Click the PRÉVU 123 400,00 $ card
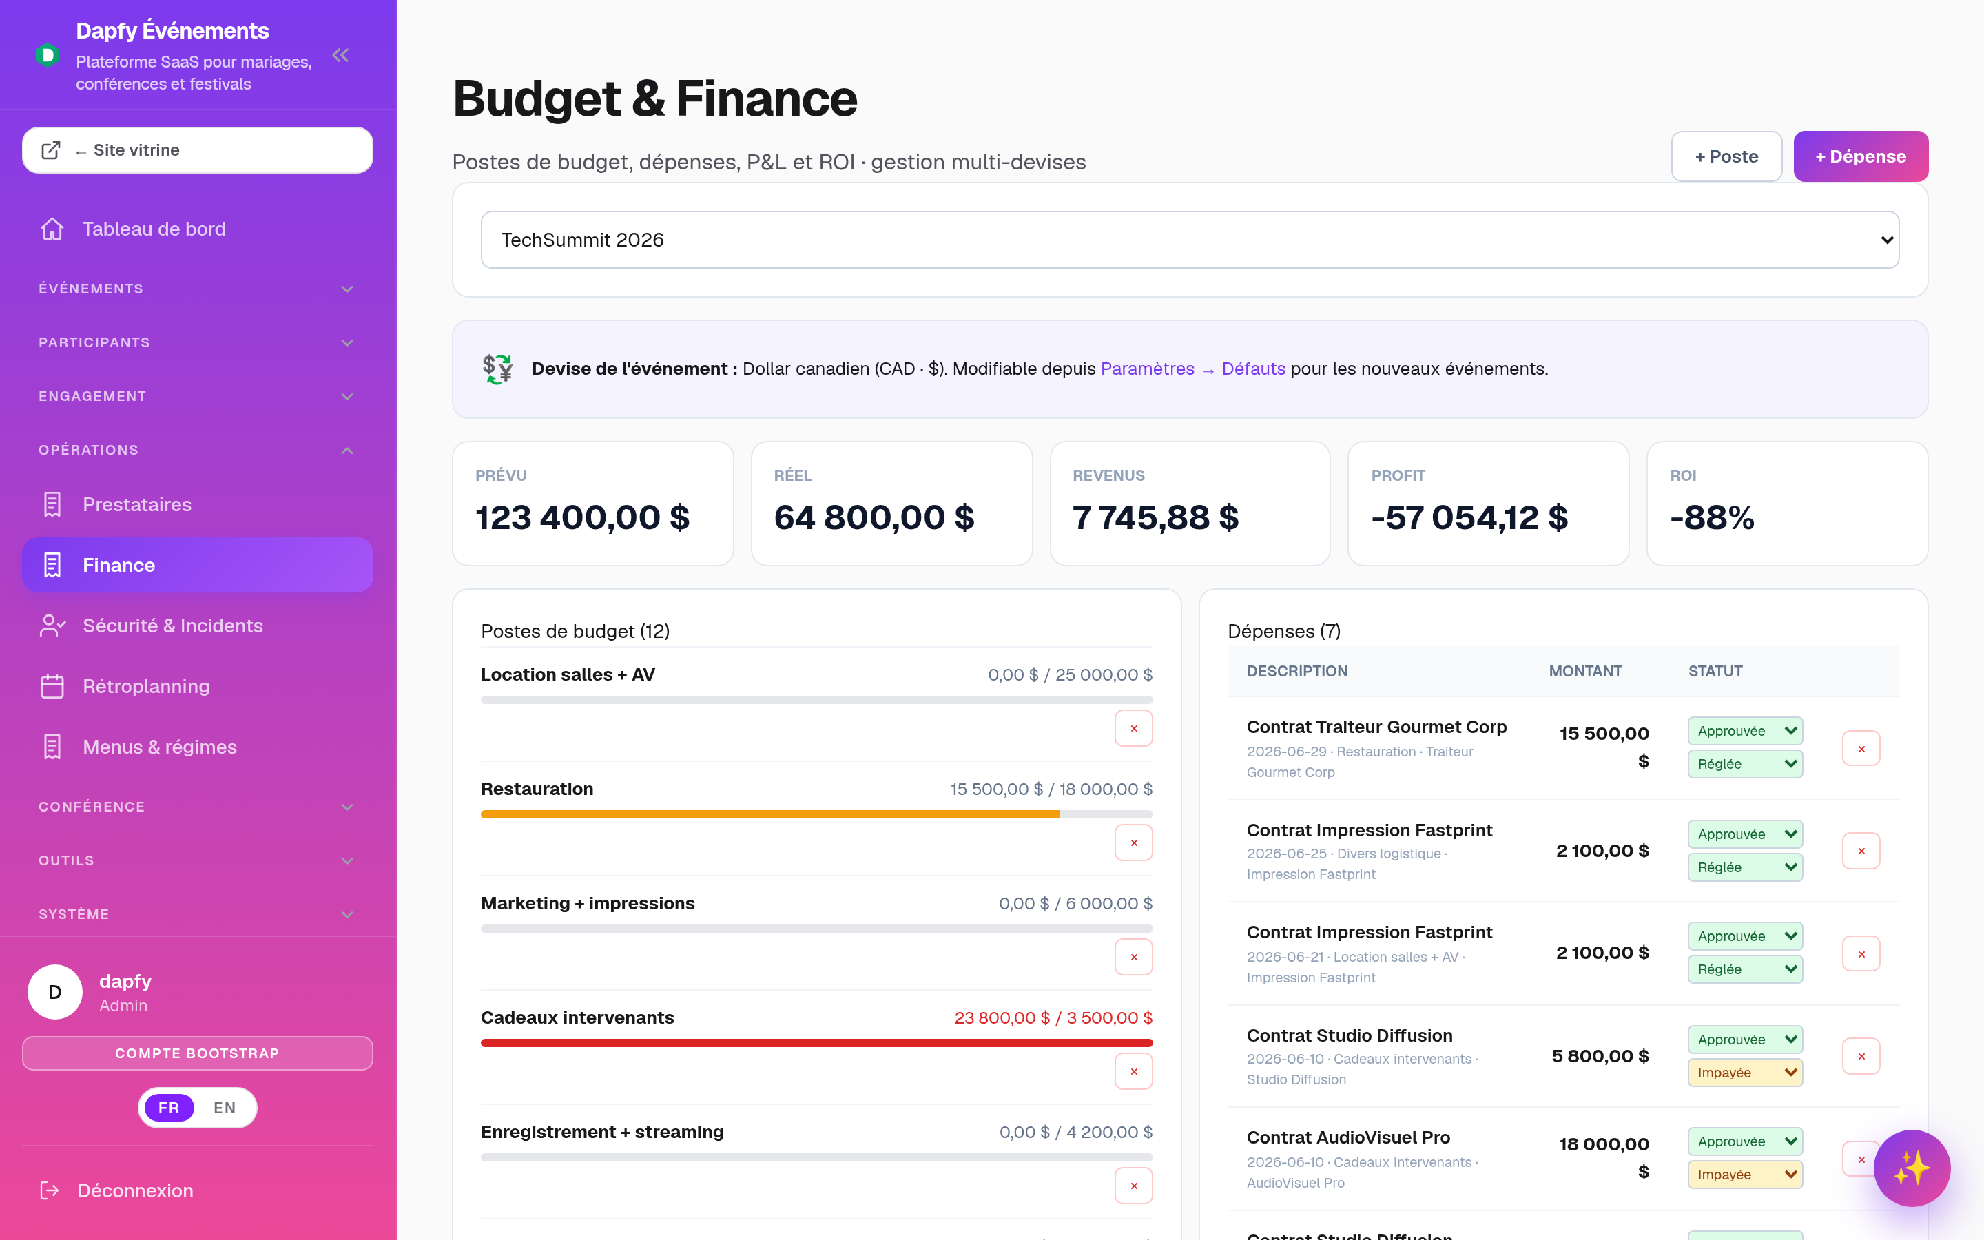 coord(592,504)
